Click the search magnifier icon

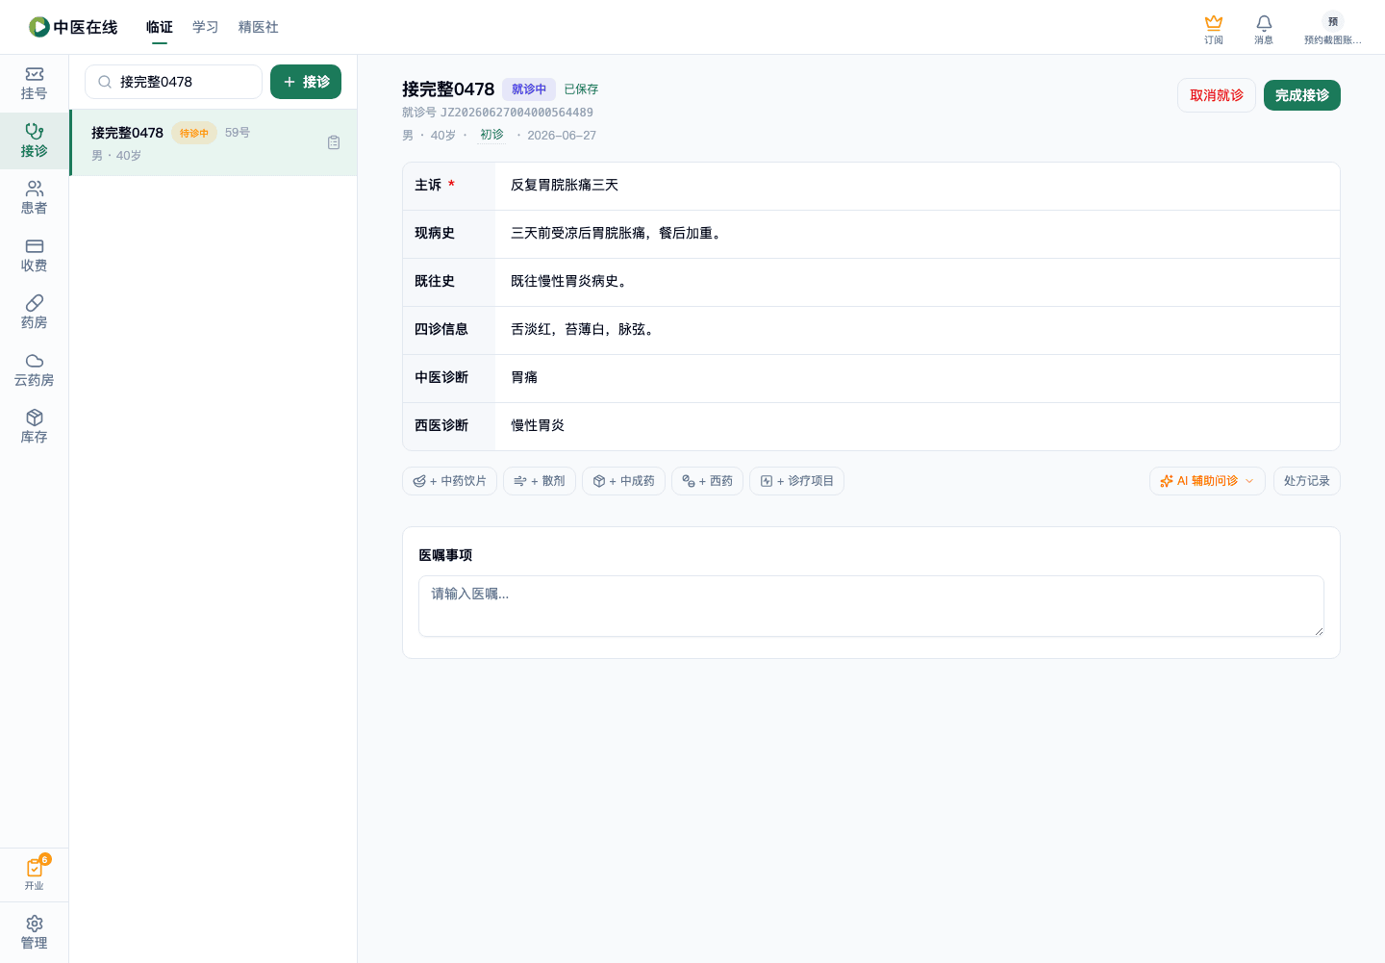point(105,82)
